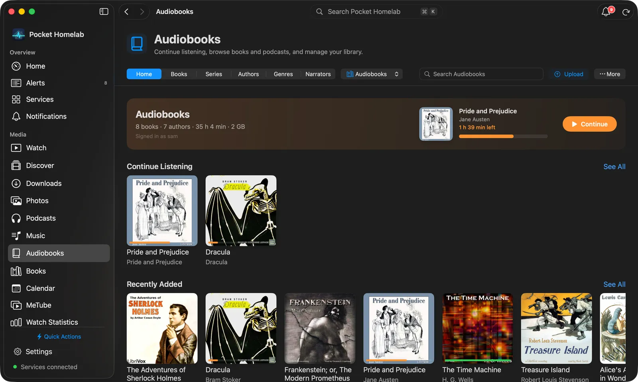
Task: Open Books in the sidebar
Action: click(59, 271)
